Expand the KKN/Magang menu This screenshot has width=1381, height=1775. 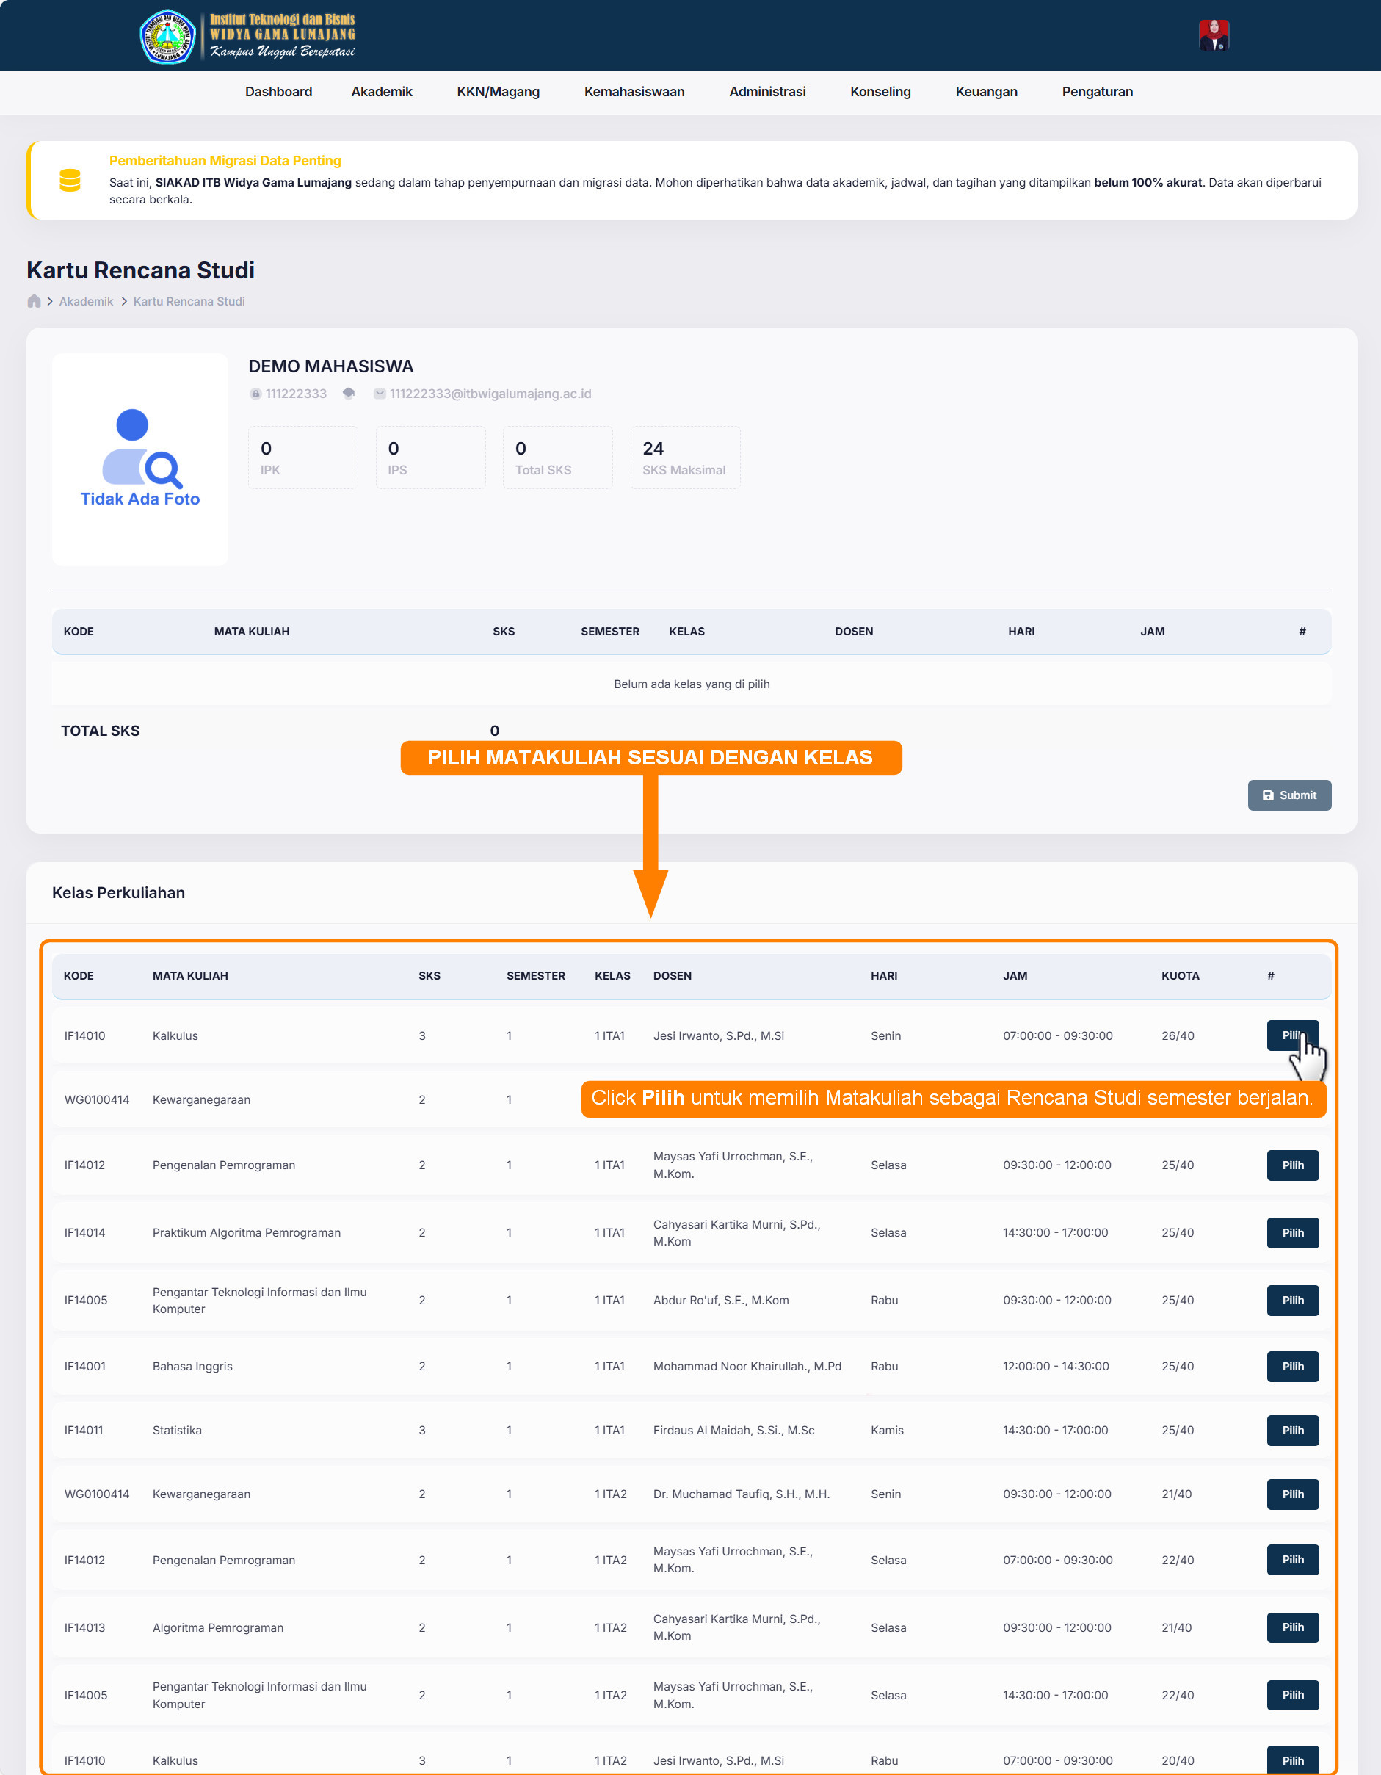click(x=497, y=92)
